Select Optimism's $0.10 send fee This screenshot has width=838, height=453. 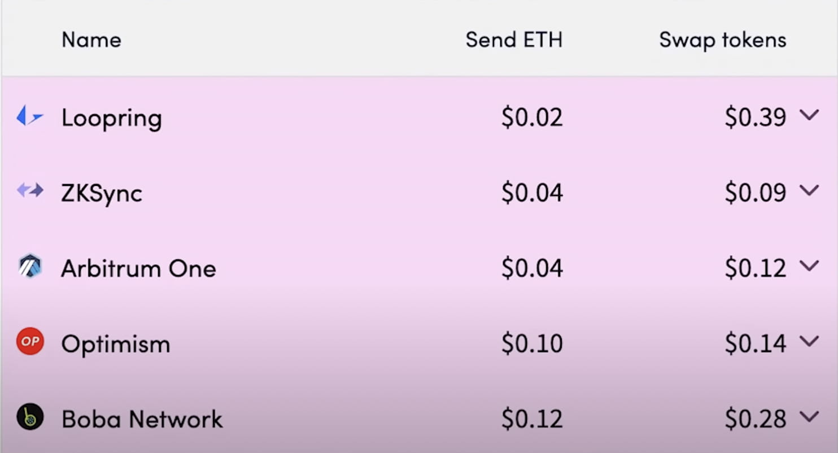tap(532, 343)
